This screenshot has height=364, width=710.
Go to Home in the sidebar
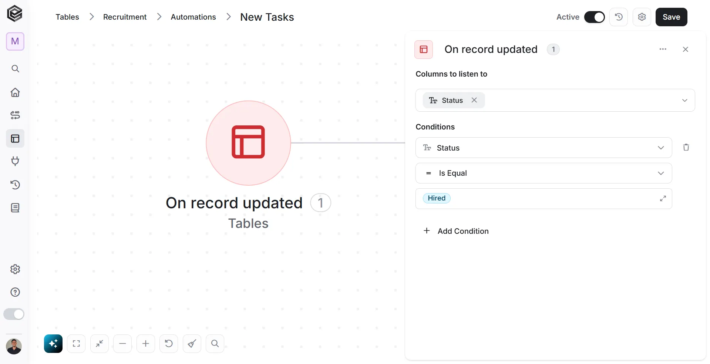[15, 92]
